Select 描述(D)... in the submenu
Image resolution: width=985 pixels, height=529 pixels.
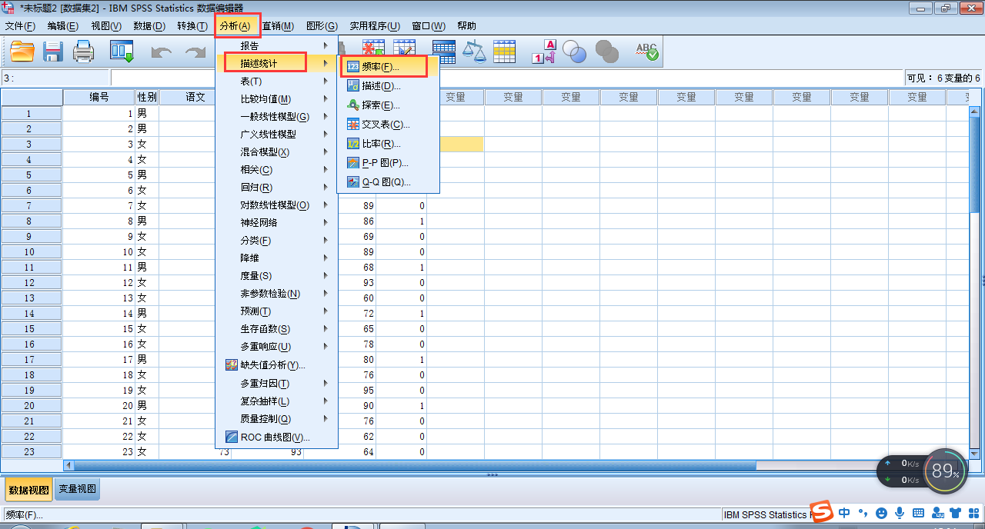[389, 86]
